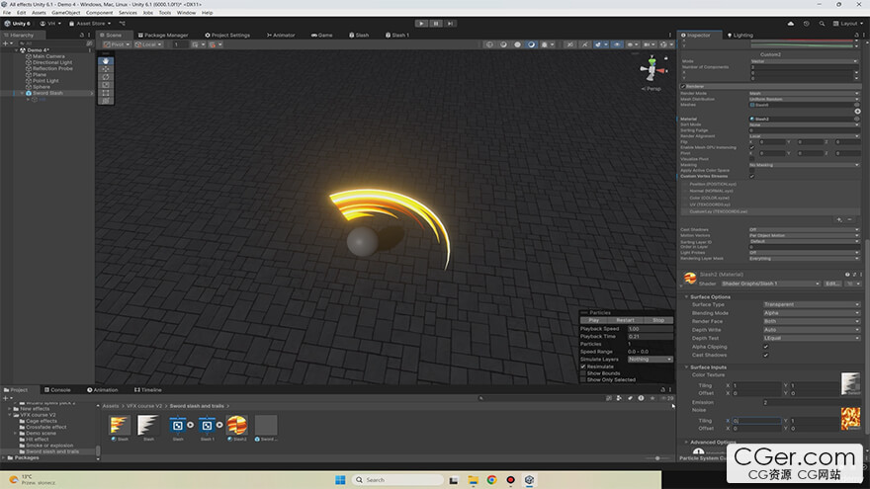870x489 pixels.
Task: Select the Hand tool in Scene view
Action: coord(105,60)
